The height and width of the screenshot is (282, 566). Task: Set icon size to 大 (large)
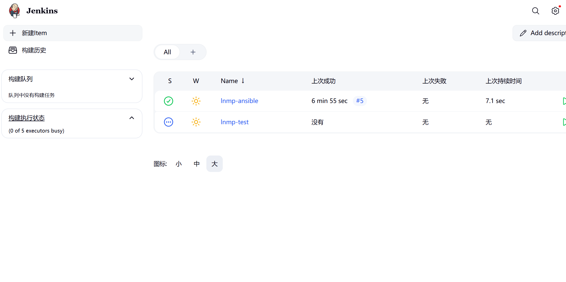click(x=214, y=164)
